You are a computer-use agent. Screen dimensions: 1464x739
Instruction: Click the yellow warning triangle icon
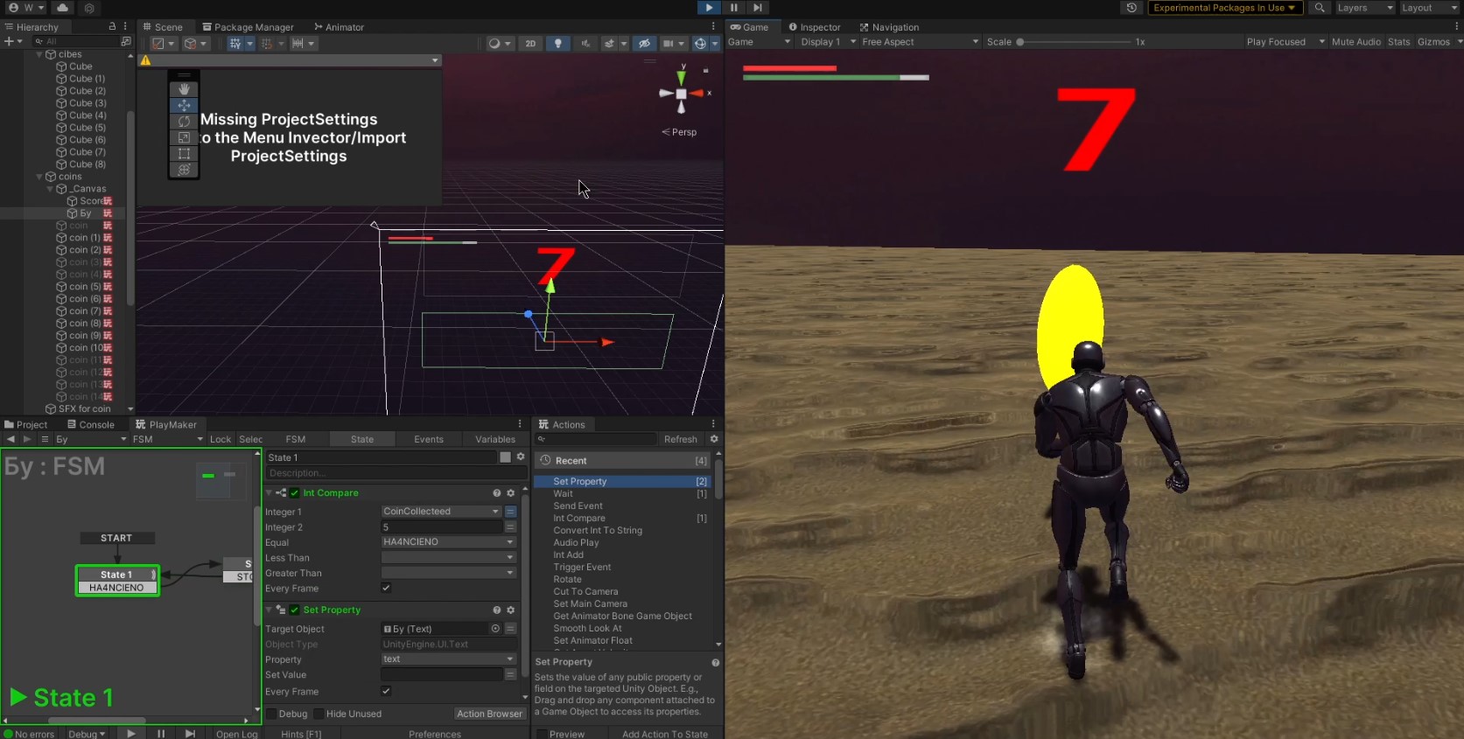click(x=145, y=60)
